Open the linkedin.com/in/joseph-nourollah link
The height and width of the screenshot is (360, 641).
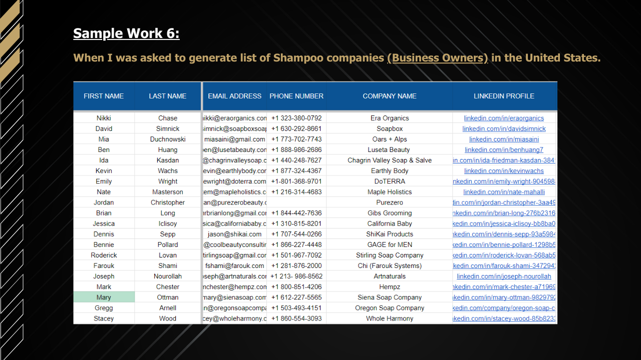coord(504,276)
